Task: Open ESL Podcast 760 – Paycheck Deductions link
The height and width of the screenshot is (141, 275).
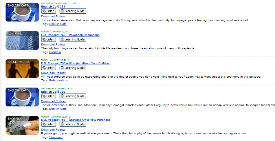Action: [x=70, y=35]
